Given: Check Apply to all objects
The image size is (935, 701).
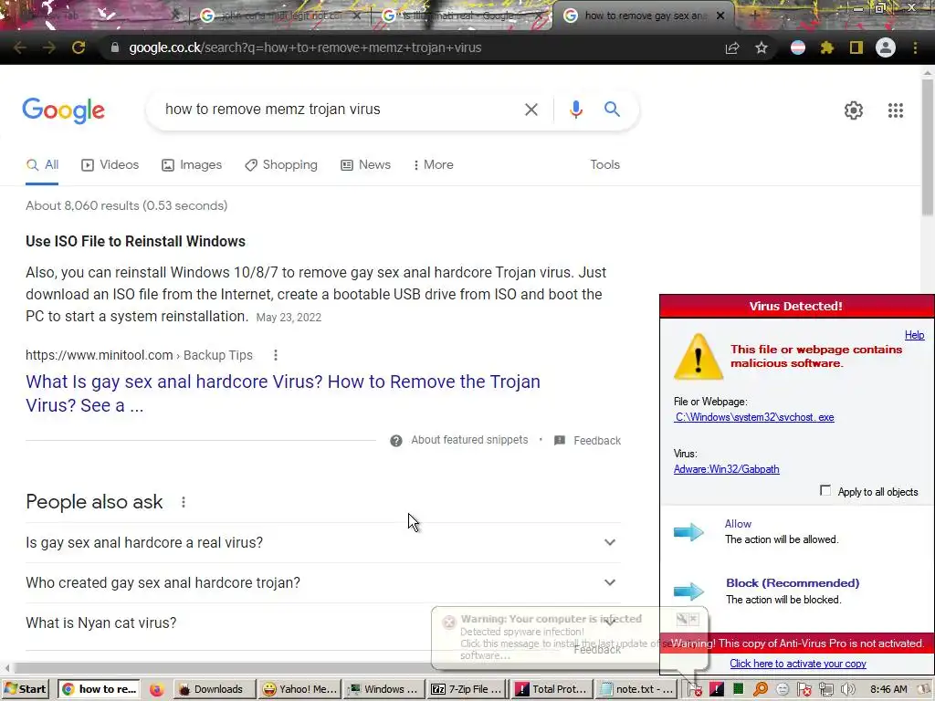Looking at the screenshot, I should [x=825, y=490].
